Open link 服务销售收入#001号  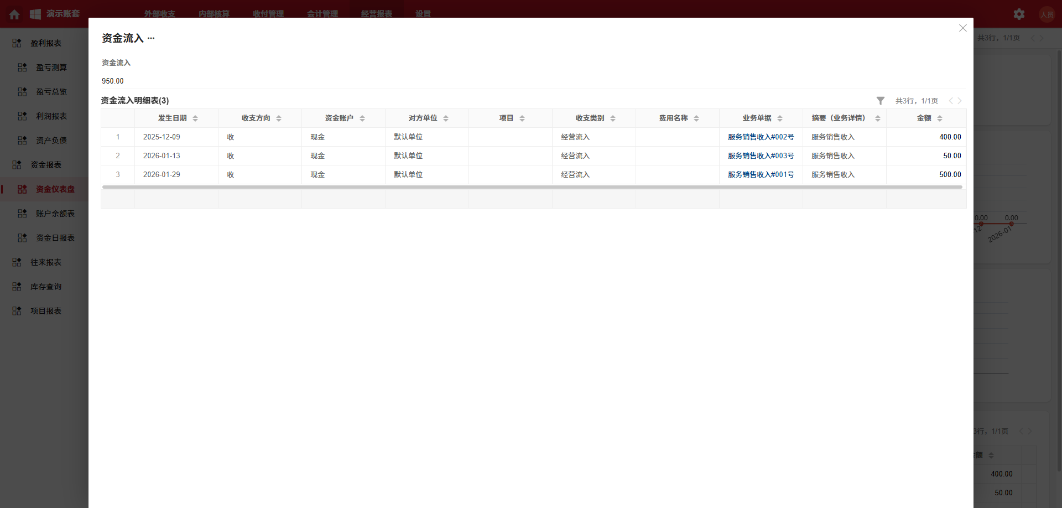point(761,175)
